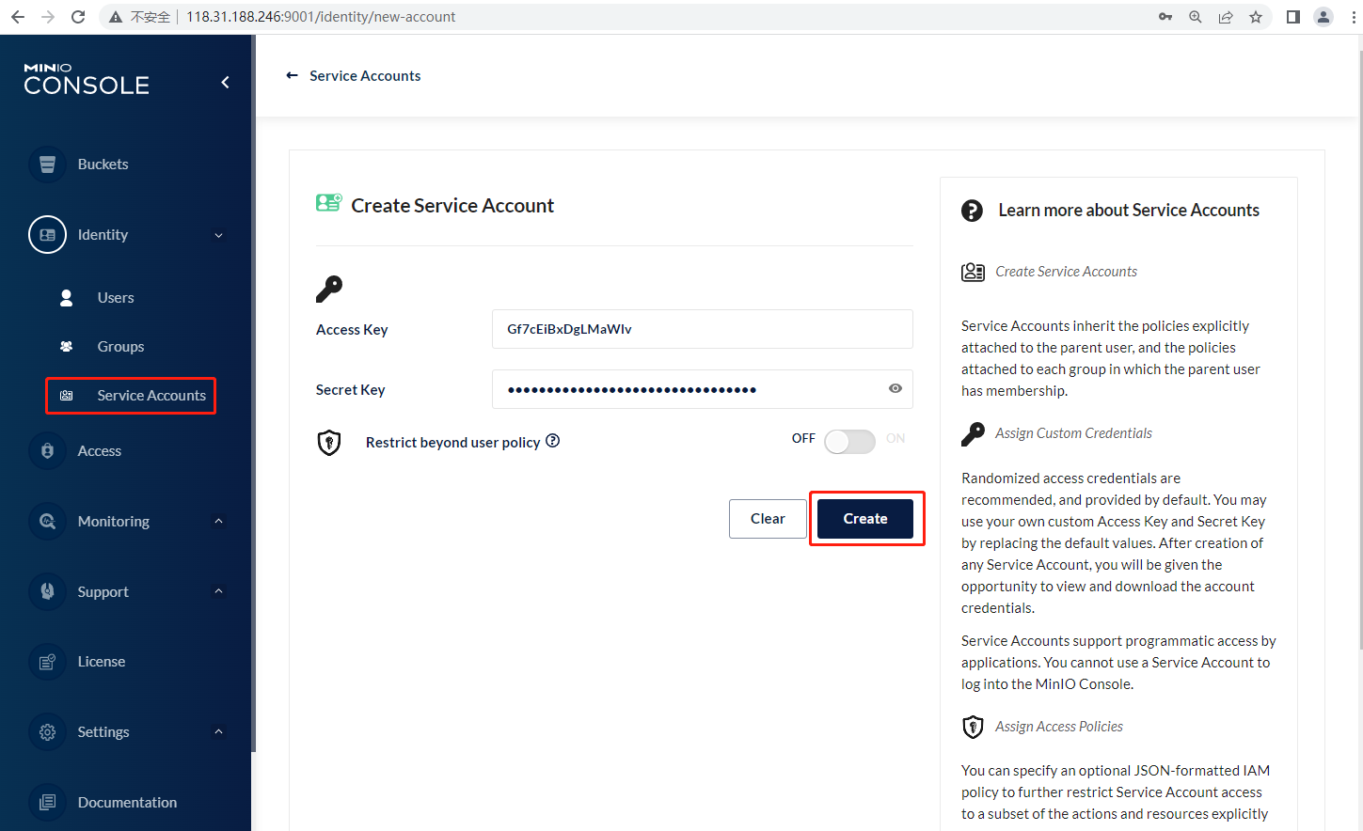The height and width of the screenshot is (831, 1363).
Task: Select the Access shield icon
Action: pos(47,450)
